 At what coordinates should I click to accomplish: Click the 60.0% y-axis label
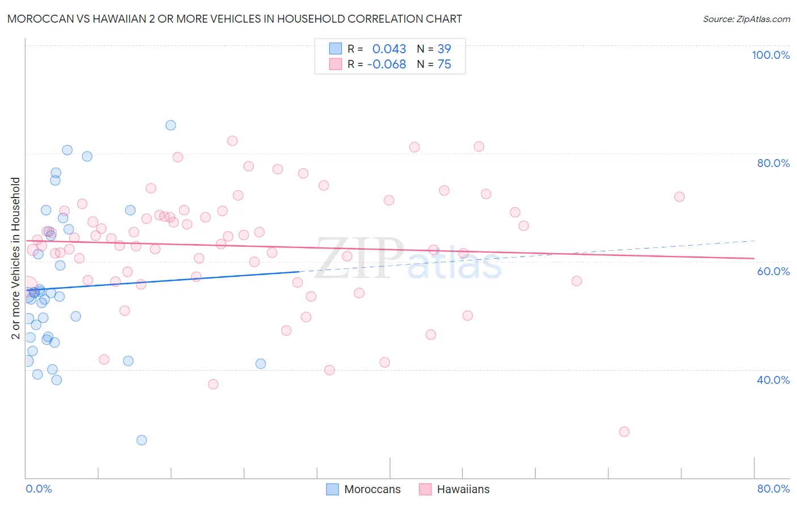coord(773,271)
